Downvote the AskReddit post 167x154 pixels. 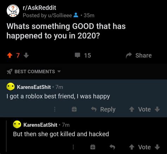click(x=26, y=55)
